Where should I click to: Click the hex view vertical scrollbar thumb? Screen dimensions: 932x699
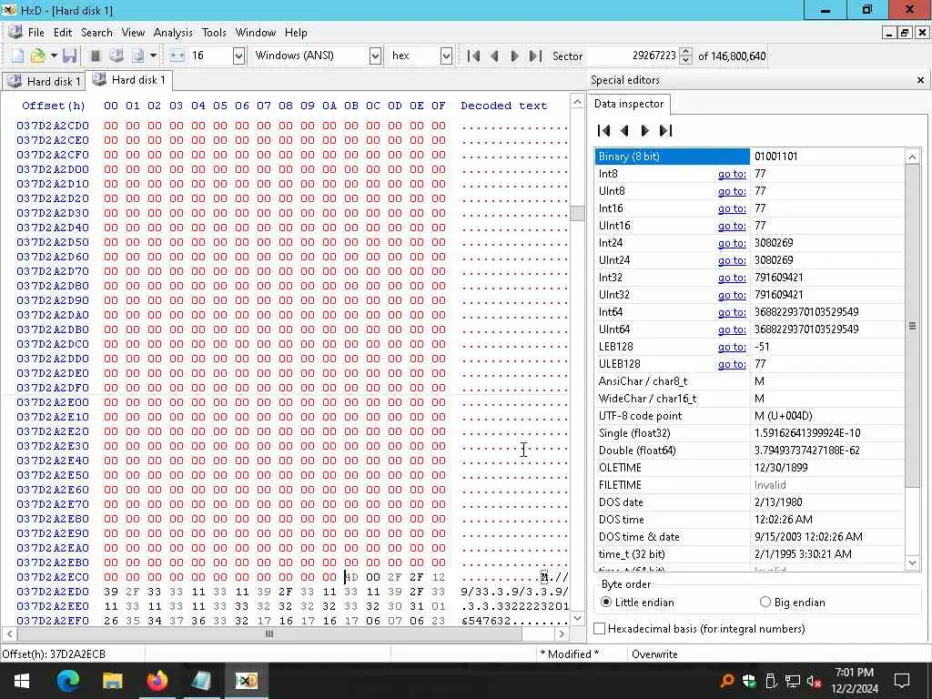[x=576, y=213]
